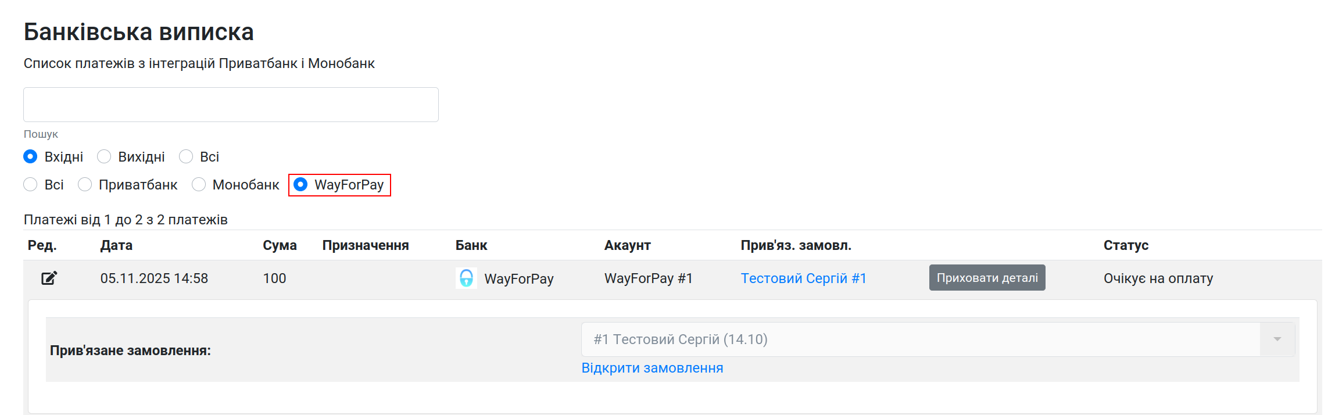This screenshot has width=1328, height=415.
Task: Click the Сума column header
Action: tap(280, 245)
